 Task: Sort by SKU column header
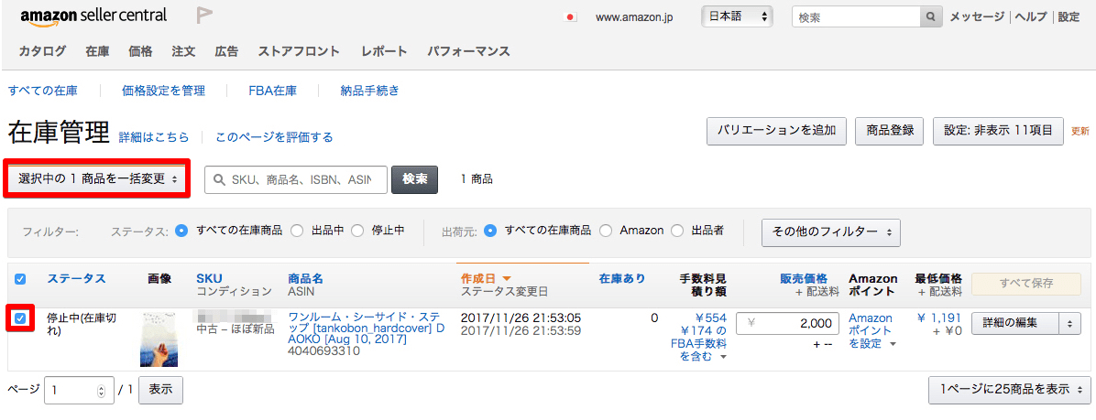(x=209, y=278)
